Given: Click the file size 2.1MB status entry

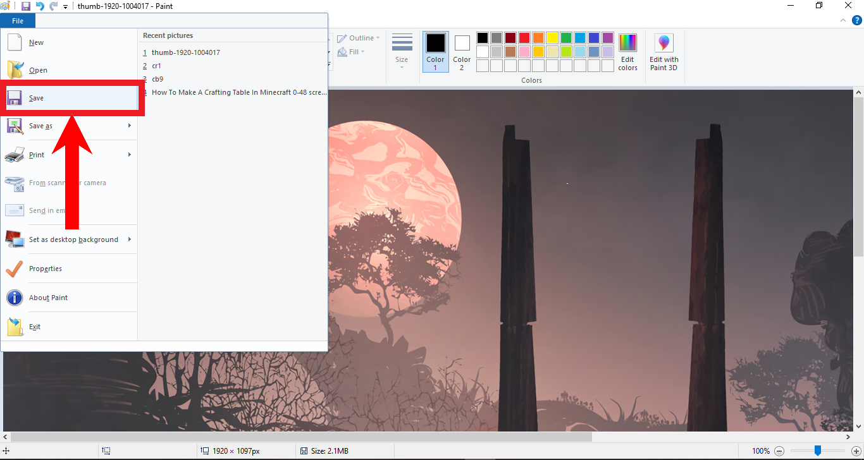Looking at the screenshot, I should point(324,451).
